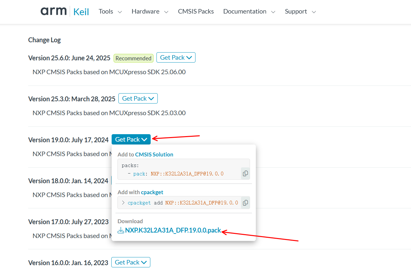
Task: Click the MCUXpresso SDK 25.03.00 description
Action: [x=109, y=113]
